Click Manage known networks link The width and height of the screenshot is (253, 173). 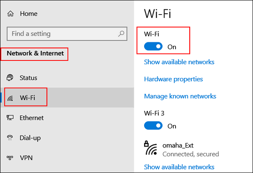[180, 96]
